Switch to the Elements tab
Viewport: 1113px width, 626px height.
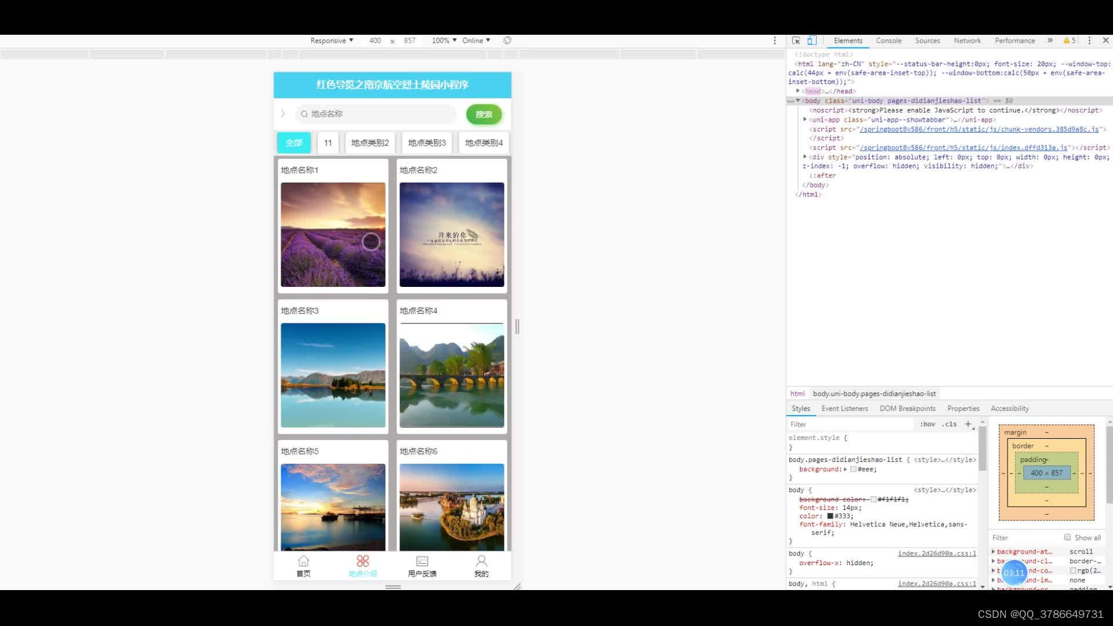848,41
